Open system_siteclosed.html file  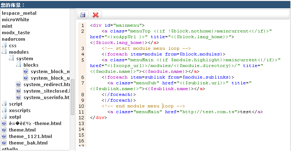46,91
